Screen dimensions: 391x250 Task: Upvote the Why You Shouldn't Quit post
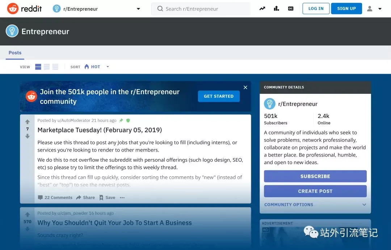pyautogui.click(x=28, y=214)
